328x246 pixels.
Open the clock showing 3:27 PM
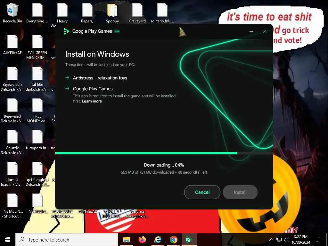coord(301,240)
